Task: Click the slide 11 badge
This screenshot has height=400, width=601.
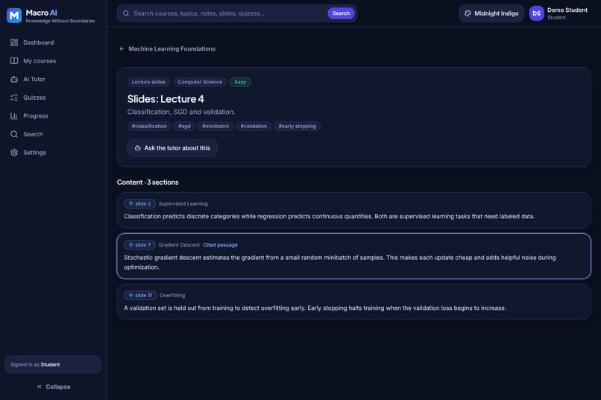Action: pyautogui.click(x=140, y=296)
